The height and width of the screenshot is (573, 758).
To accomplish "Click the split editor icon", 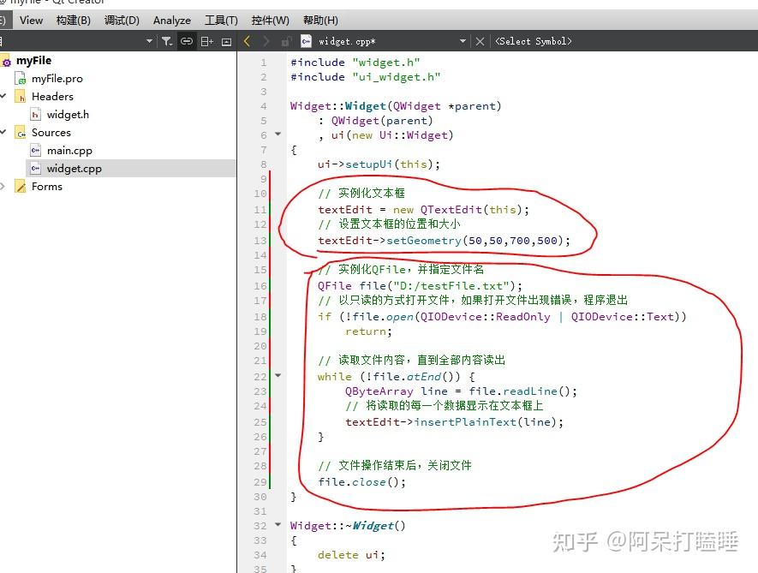I will coord(208,40).
